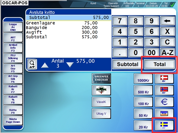Pay in Swedish kronor via flag button
178x133 pixels.
pos(164,125)
